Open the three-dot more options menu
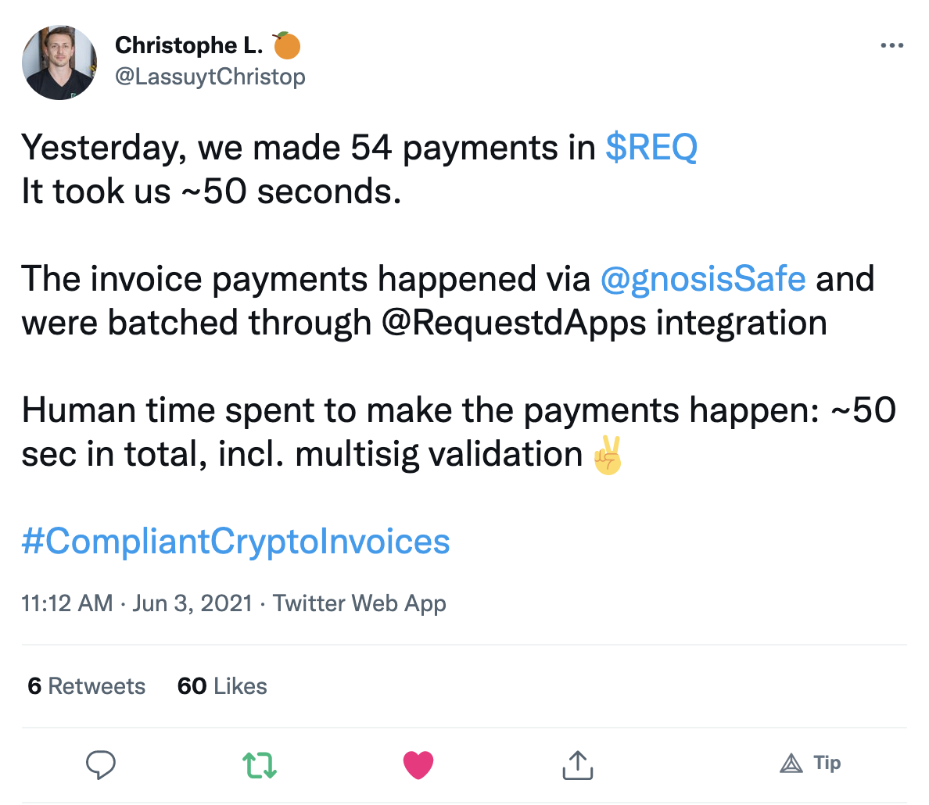 pos(891,46)
